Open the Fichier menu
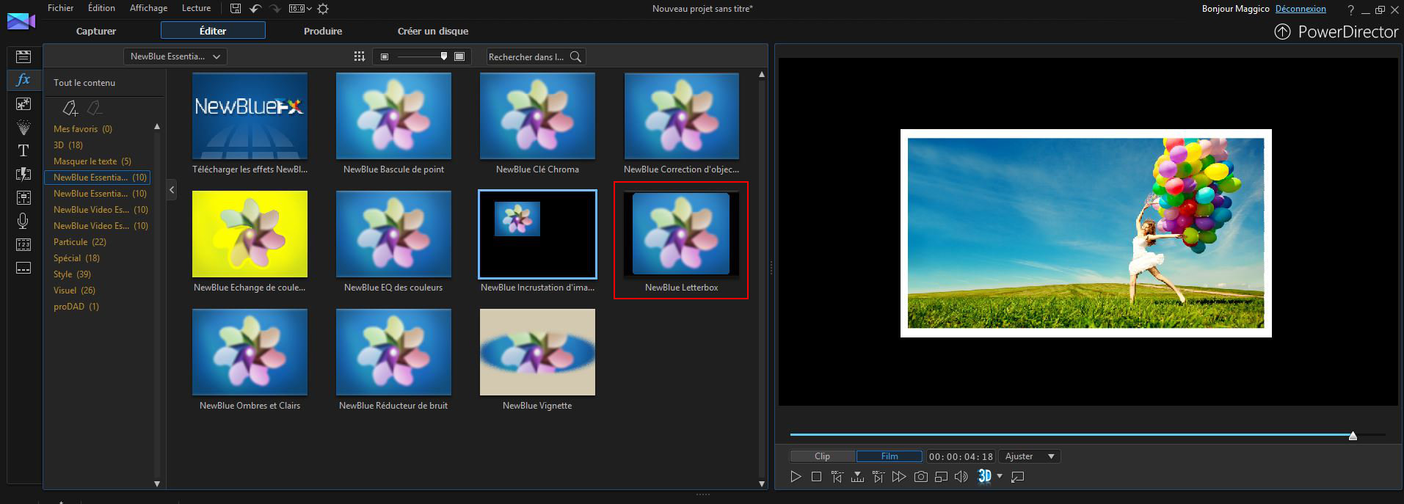The width and height of the screenshot is (1404, 504). [x=60, y=8]
